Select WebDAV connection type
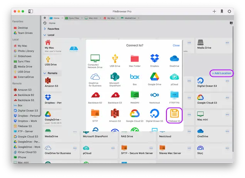This screenshot has width=245, height=178. [135, 97]
